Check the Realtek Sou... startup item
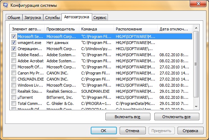209x140 pixels. pos(14,91)
